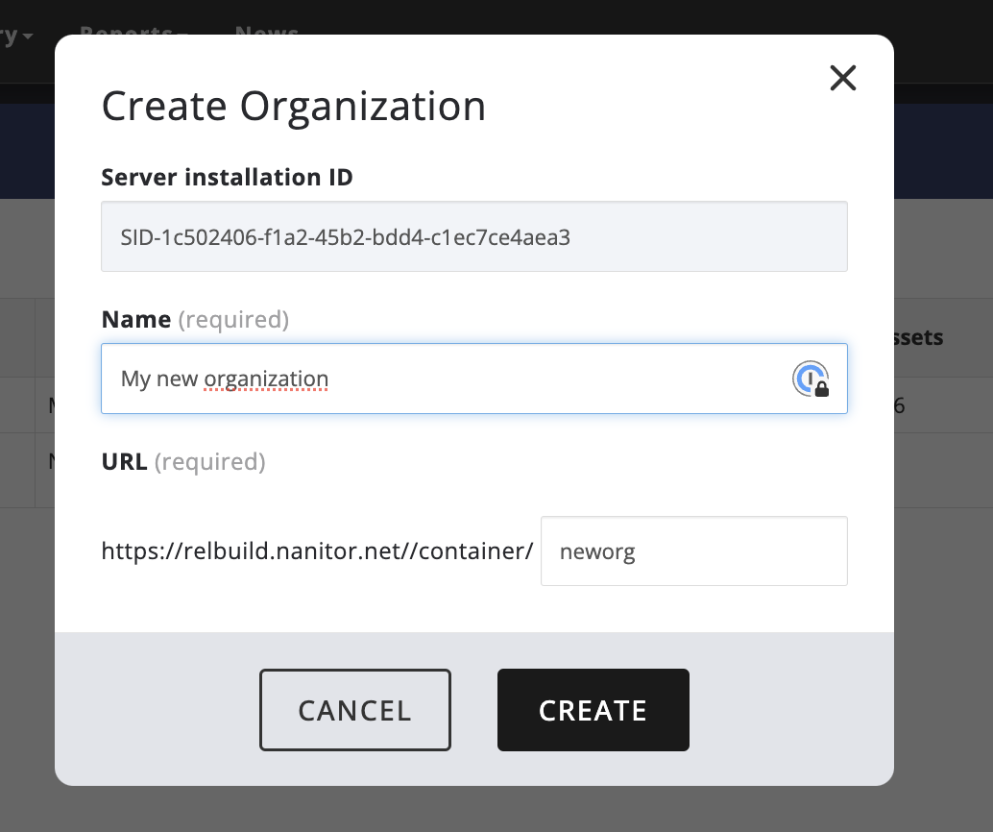993x832 pixels.
Task: Close the Create Organization dialog with X
Action: click(842, 78)
